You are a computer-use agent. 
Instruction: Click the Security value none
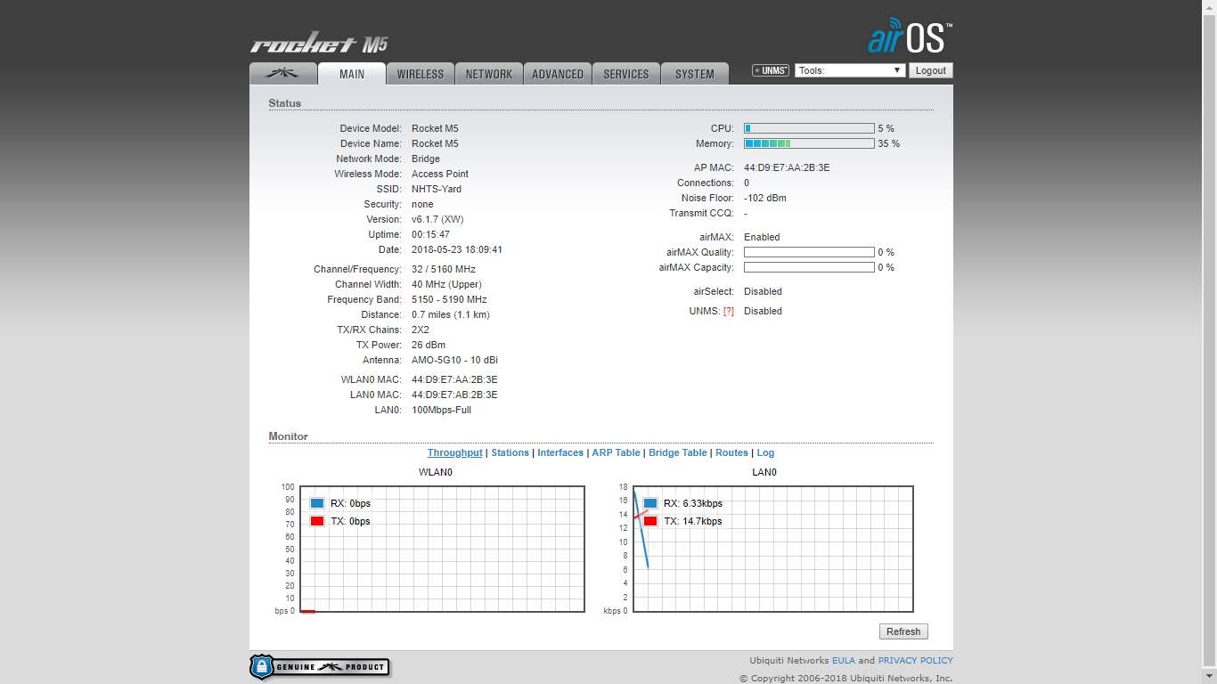[x=422, y=204]
